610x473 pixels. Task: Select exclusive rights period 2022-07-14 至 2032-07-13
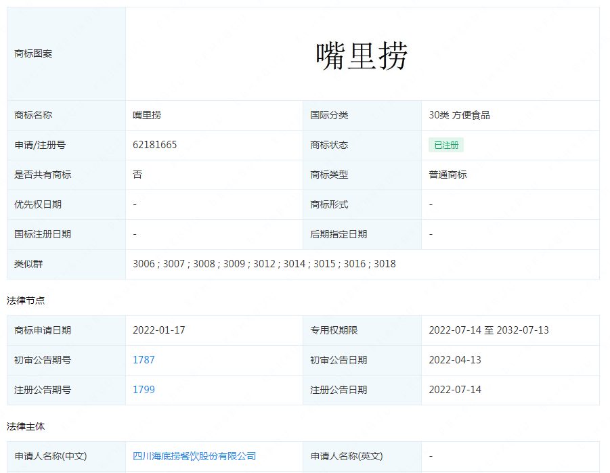(489, 330)
